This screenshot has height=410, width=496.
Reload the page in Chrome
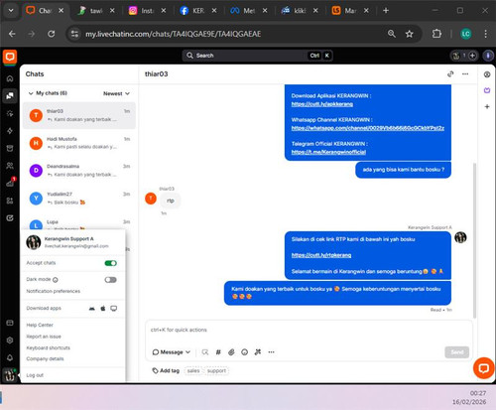(52, 34)
